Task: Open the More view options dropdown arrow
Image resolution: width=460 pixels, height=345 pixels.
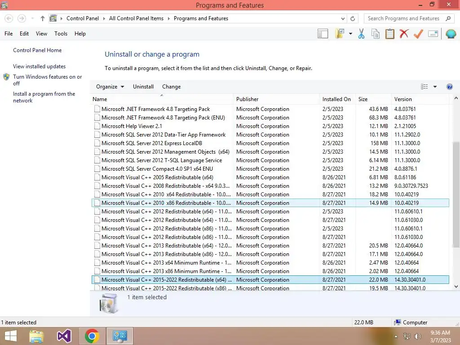Action: [x=435, y=87]
